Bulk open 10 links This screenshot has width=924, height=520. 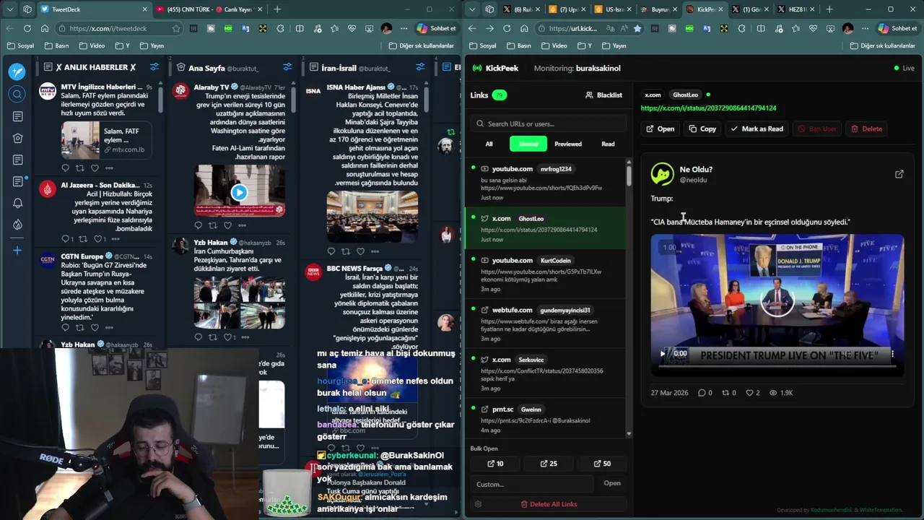[x=495, y=464]
